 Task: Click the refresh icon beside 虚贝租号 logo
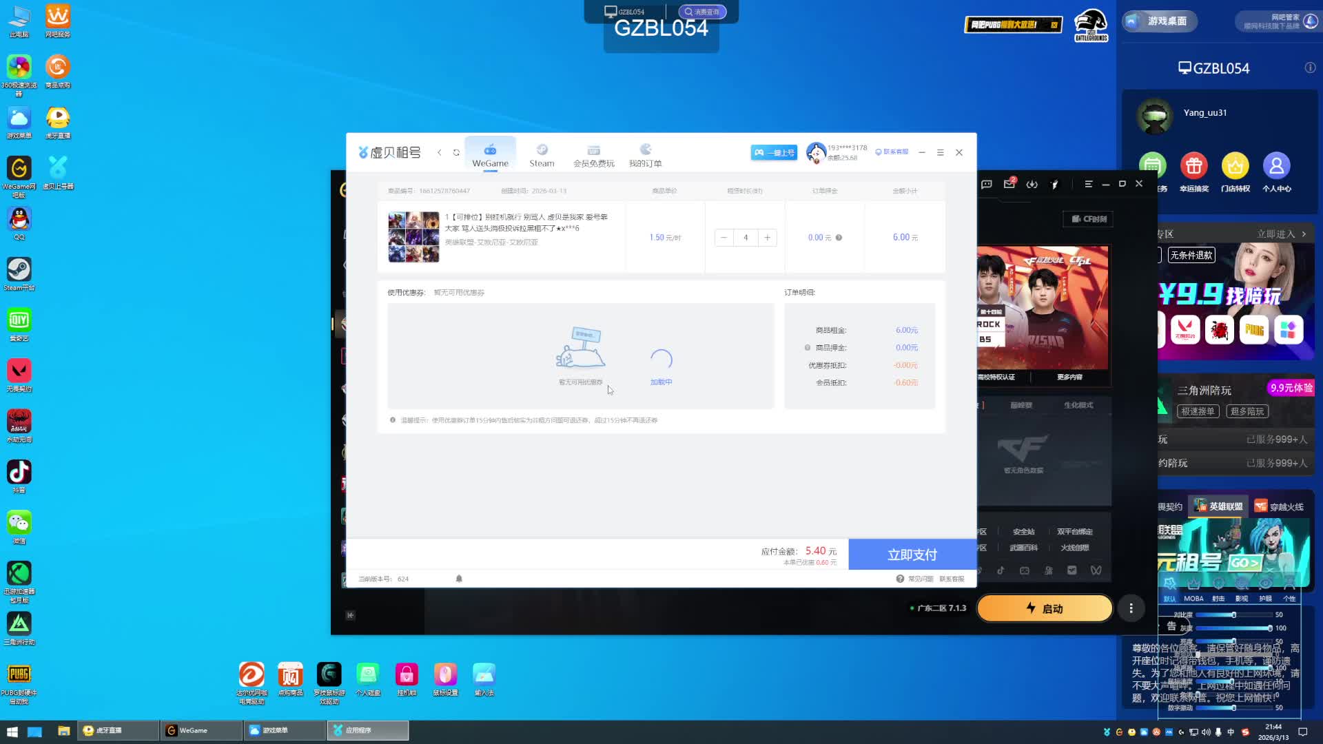[456, 152]
